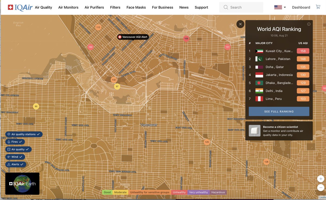This screenshot has width=326, height=200.
Task: Click the Vancouver city label on map
Action: click(149, 125)
